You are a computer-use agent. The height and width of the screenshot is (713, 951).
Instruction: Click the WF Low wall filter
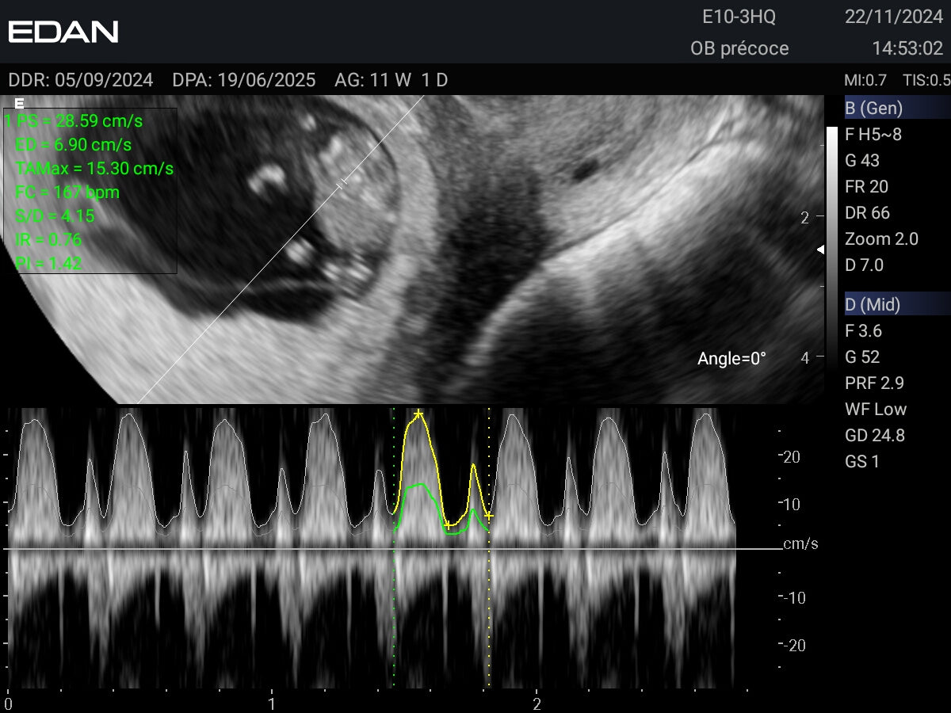[876, 409]
